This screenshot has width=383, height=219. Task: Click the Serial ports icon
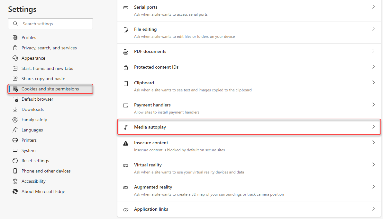(126, 7)
